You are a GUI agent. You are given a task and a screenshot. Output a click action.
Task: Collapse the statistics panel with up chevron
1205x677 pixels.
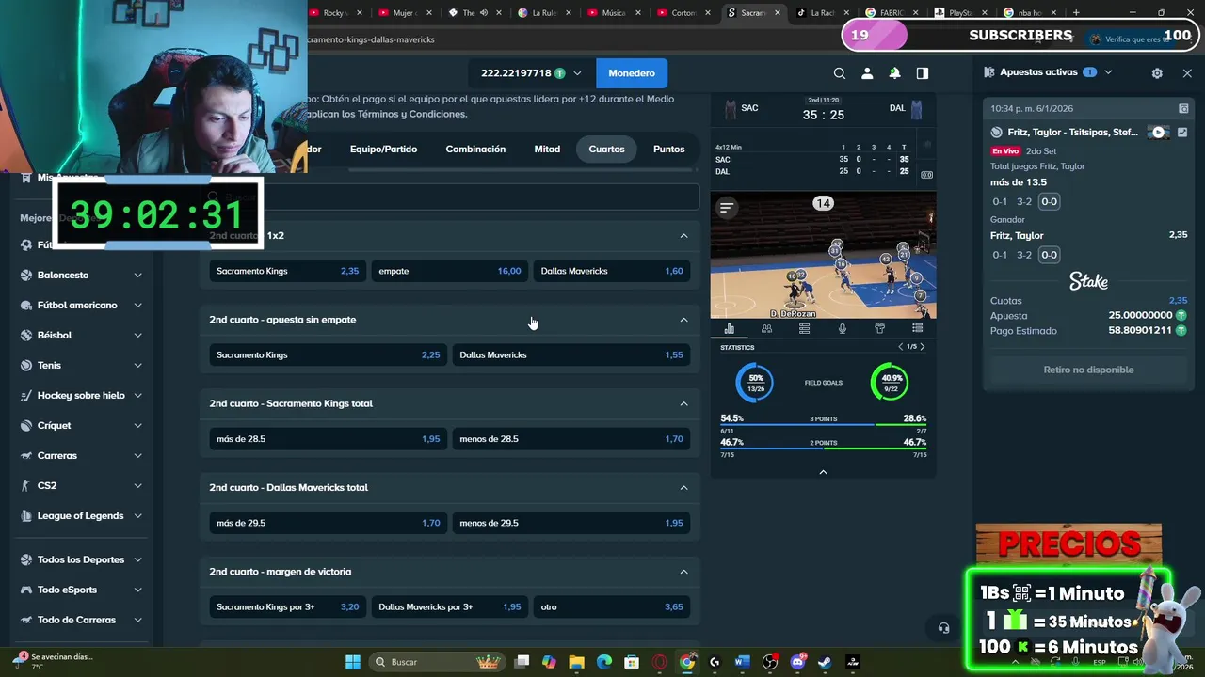pyautogui.click(x=823, y=472)
